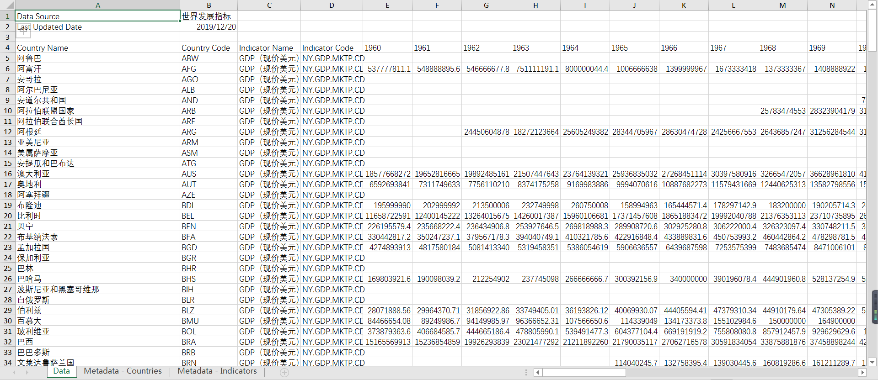Select column H header
This screenshot has width=878, height=380.
[536, 5]
